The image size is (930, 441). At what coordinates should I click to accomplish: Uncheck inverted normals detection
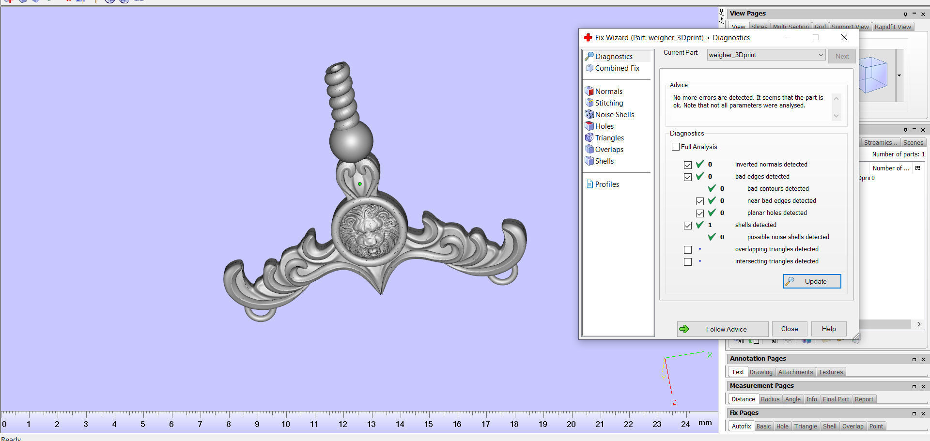click(688, 165)
